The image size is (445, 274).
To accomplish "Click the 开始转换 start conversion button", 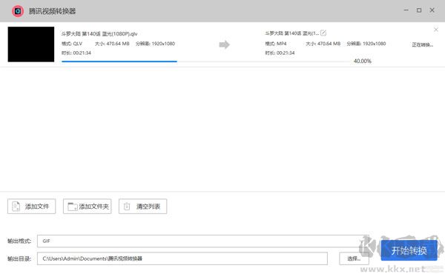I will point(409,250).
